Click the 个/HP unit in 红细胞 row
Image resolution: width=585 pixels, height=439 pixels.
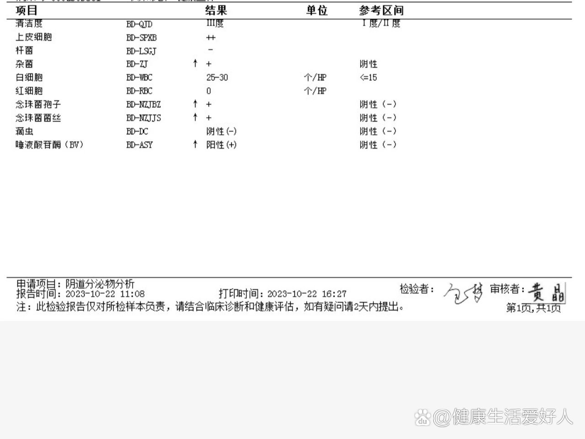tap(315, 91)
